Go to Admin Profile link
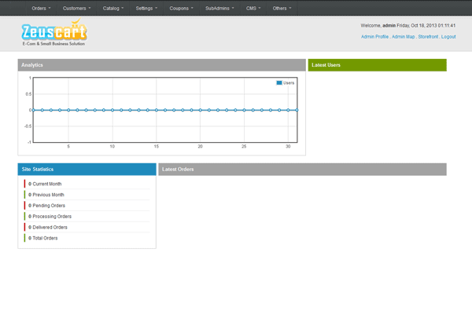 (374, 37)
